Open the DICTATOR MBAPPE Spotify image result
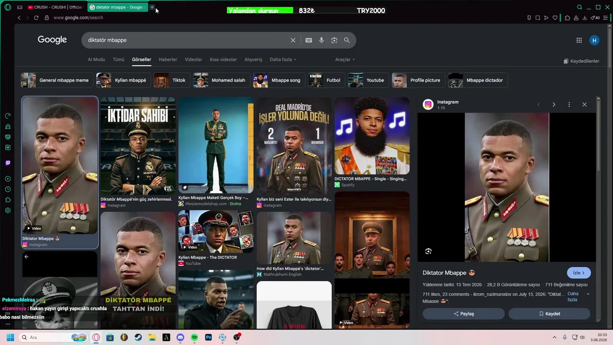The height and width of the screenshot is (345, 613). tap(372, 136)
